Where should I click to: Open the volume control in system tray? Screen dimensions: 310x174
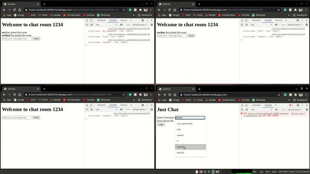pyautogui.click(x=217, y=172)
